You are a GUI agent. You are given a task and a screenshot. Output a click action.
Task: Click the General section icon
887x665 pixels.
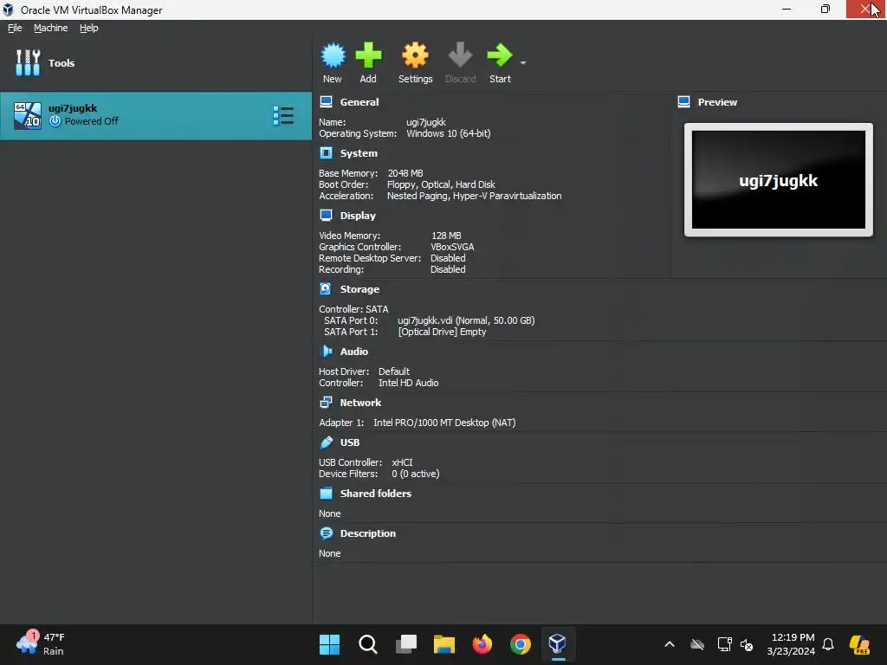327,102
